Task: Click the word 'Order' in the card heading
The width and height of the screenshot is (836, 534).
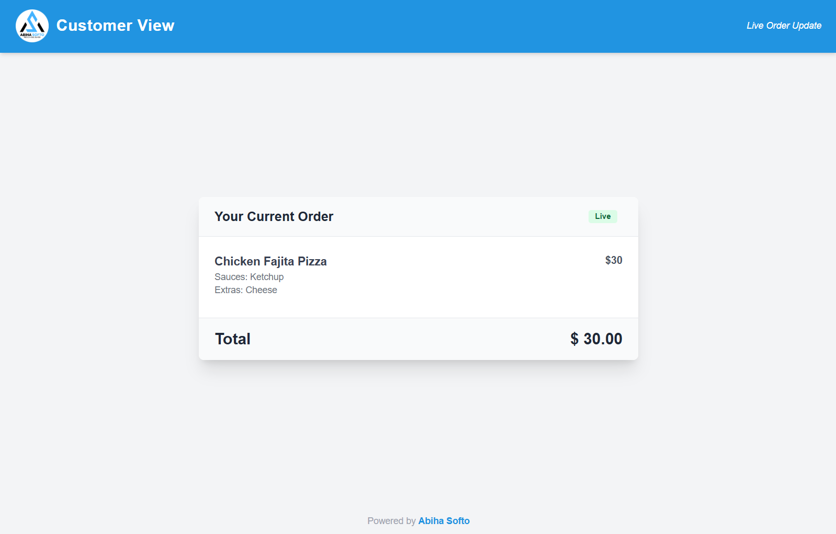Action: (x=315, y=217)
